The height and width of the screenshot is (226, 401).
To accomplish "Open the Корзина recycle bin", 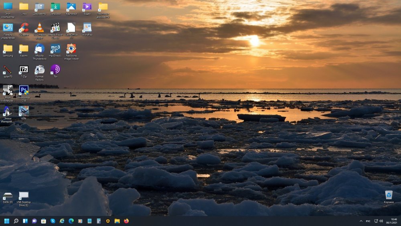I will 389,197.
